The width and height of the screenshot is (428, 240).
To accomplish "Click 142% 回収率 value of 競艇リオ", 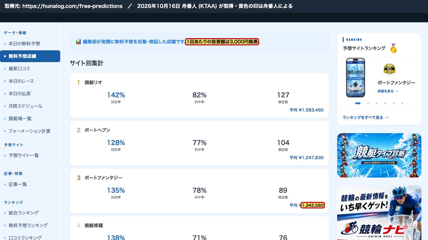I will click(x=116, y=95).
